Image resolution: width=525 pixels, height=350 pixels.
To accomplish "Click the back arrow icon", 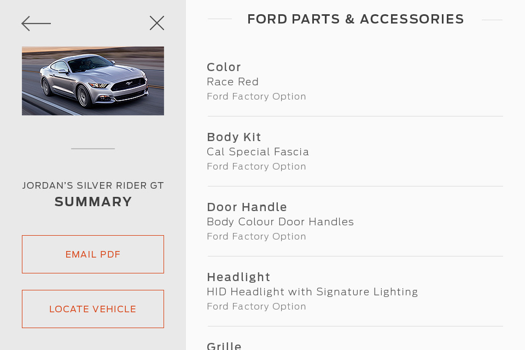I will (36, 24).
